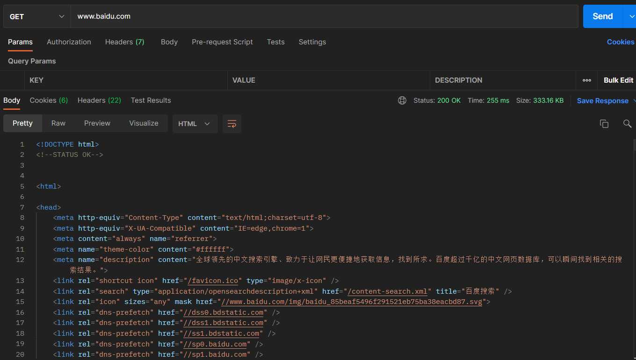Switch to Preview view
Screen dimensions: 636x360
tap(97, 123)
